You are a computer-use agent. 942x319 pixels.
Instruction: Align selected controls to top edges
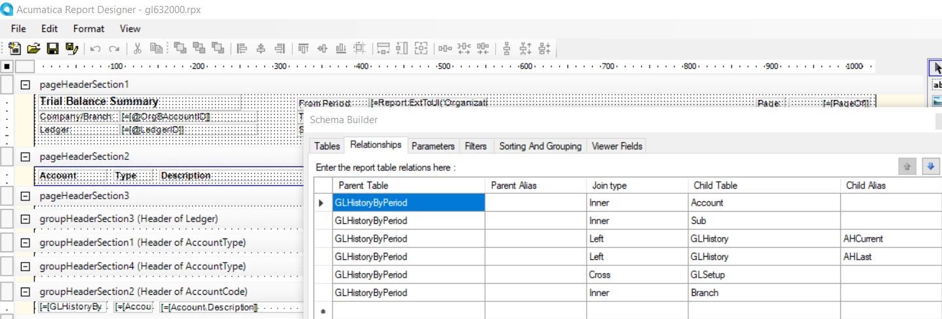click(x=303, y=48)
